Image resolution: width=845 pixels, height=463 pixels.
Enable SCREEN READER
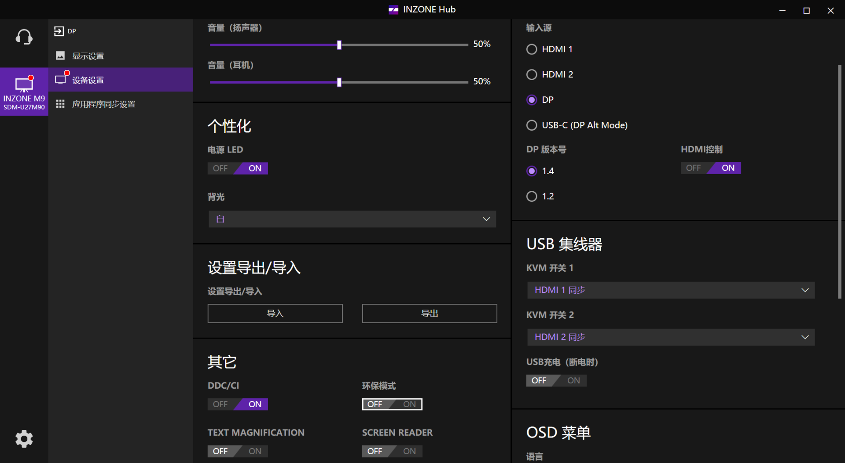pyautogui.click(x=409, y=451)
